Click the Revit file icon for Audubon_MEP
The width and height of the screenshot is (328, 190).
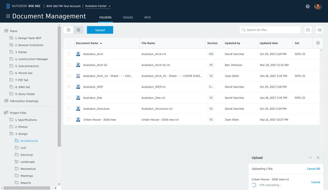point(78,87)
